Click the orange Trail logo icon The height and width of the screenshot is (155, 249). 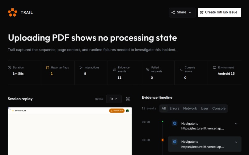[13, 12]
